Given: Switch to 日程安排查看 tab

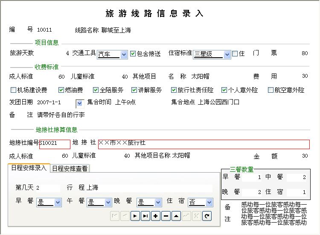Looking at the screenshot, I should point(70,169).
